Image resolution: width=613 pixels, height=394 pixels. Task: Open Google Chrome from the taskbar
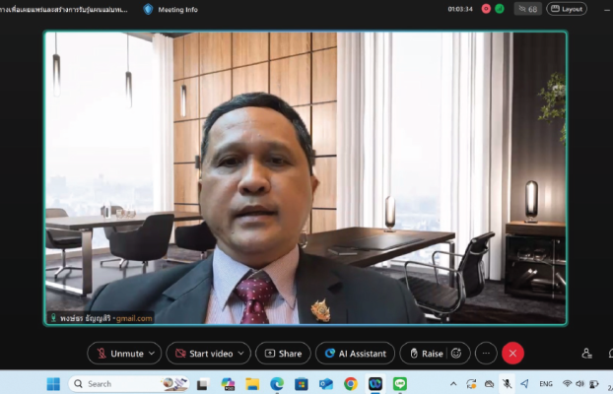point(351,383)
